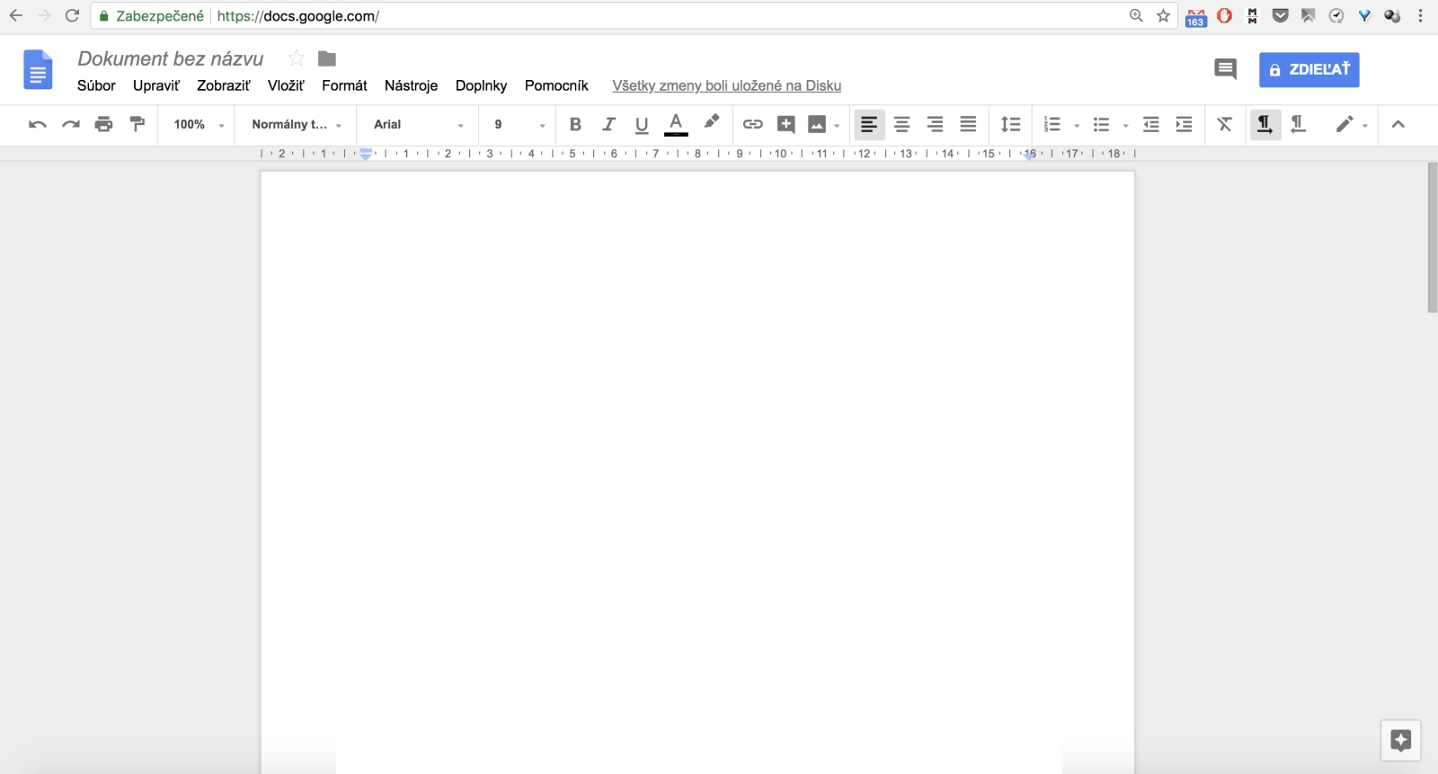
Task: Insert an image using the picture icon
Action: click(x=817, y=125)
